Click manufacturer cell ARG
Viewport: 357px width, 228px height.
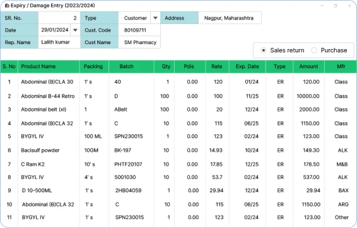343,204
